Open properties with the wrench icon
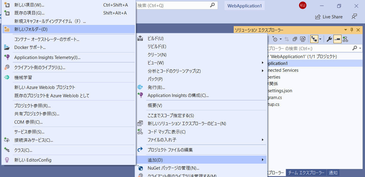This screenshot has height=177, width=365. (x=329, y=39)
